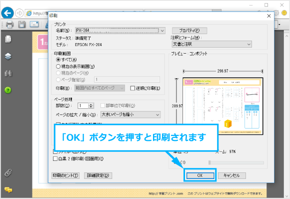Click the プロパティ(P) button
This screenshot has height=199, width=290.
tap(189, 31)
